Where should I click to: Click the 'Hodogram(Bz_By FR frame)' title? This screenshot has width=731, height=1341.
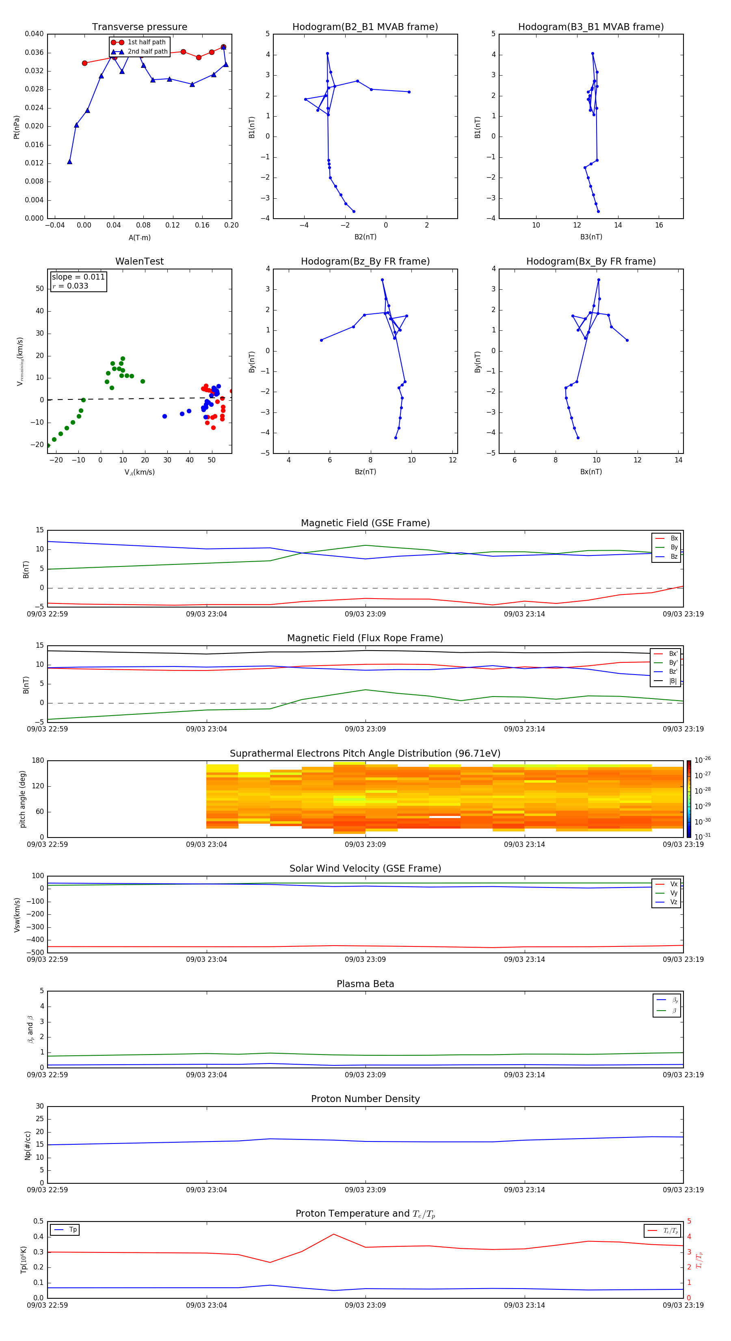[x=365, y=261]
